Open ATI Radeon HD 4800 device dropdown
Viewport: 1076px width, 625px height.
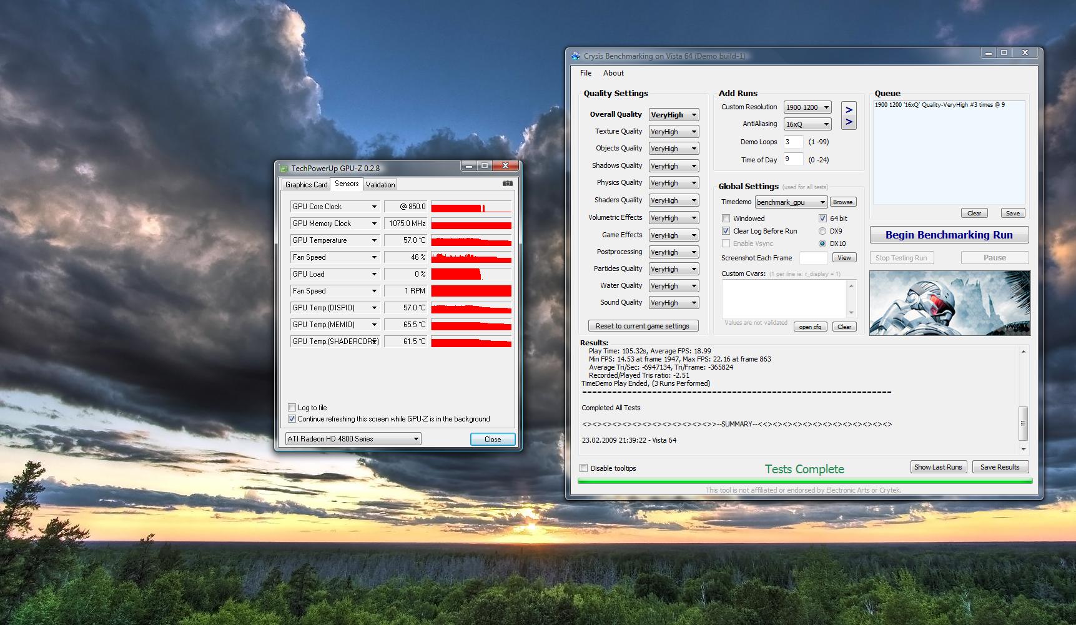point(353,439)
